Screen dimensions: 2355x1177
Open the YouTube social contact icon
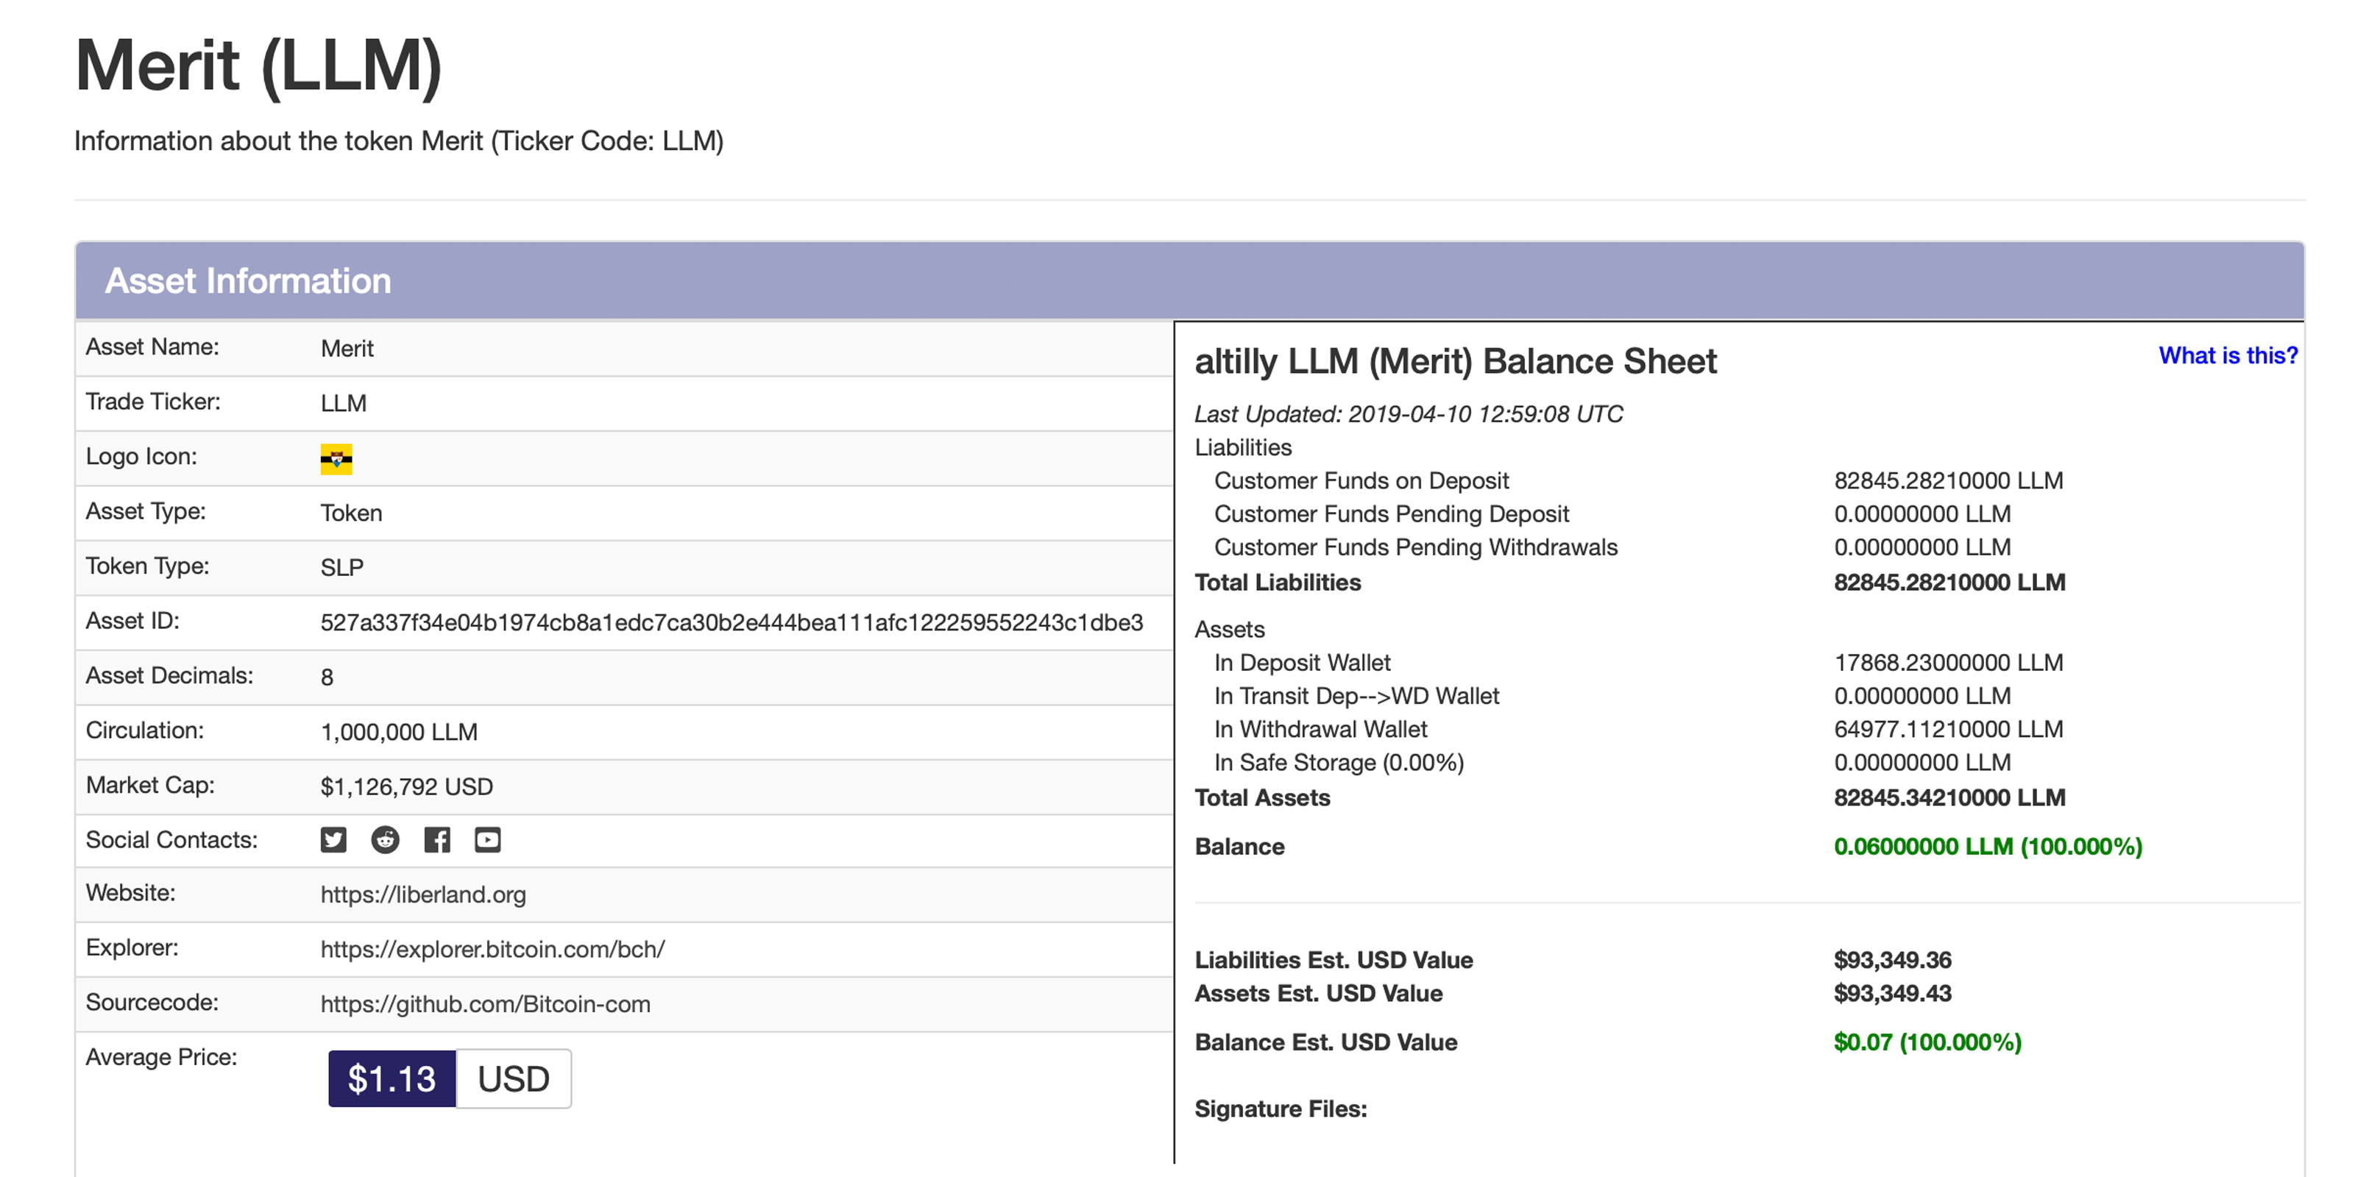487,840
